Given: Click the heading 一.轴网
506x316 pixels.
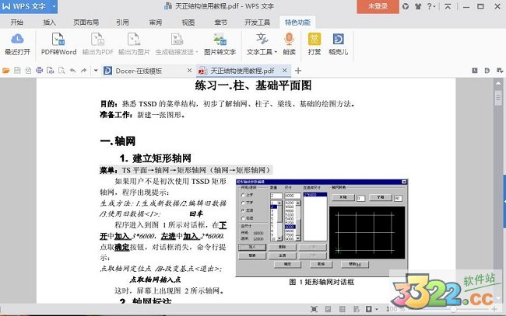Looking at the screenshot, I should click(x=118, y=141).
